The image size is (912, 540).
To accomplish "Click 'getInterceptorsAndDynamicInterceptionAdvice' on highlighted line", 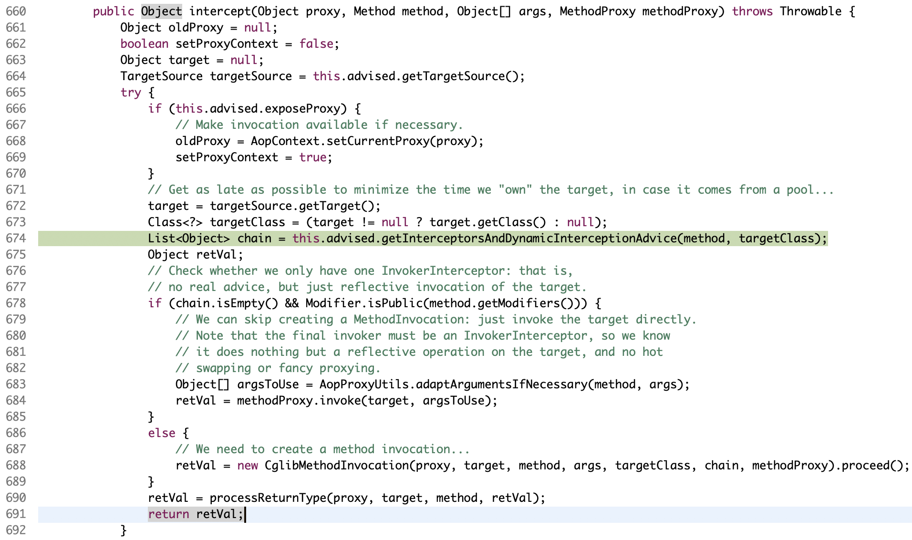I will pos(529,239).
